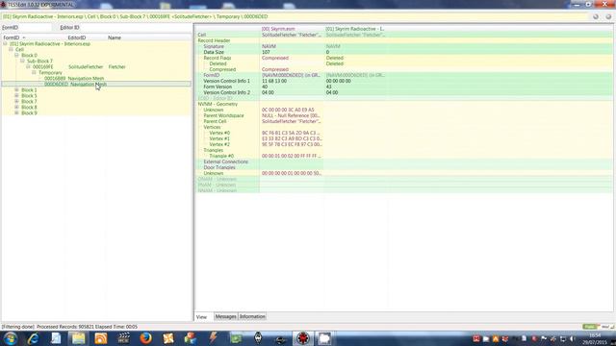Screen dimensions: 616x346
Task: Click the [01] Skyrim Radioactive column header
Action: coord(355,29)
